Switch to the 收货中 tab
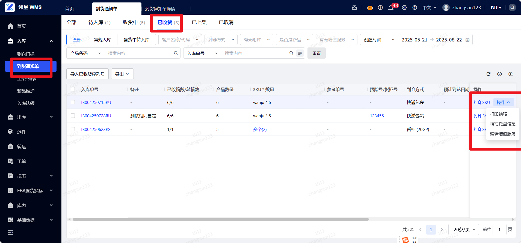Image resolution: width=521 pixels, height=243 pixels. (134, 22)
